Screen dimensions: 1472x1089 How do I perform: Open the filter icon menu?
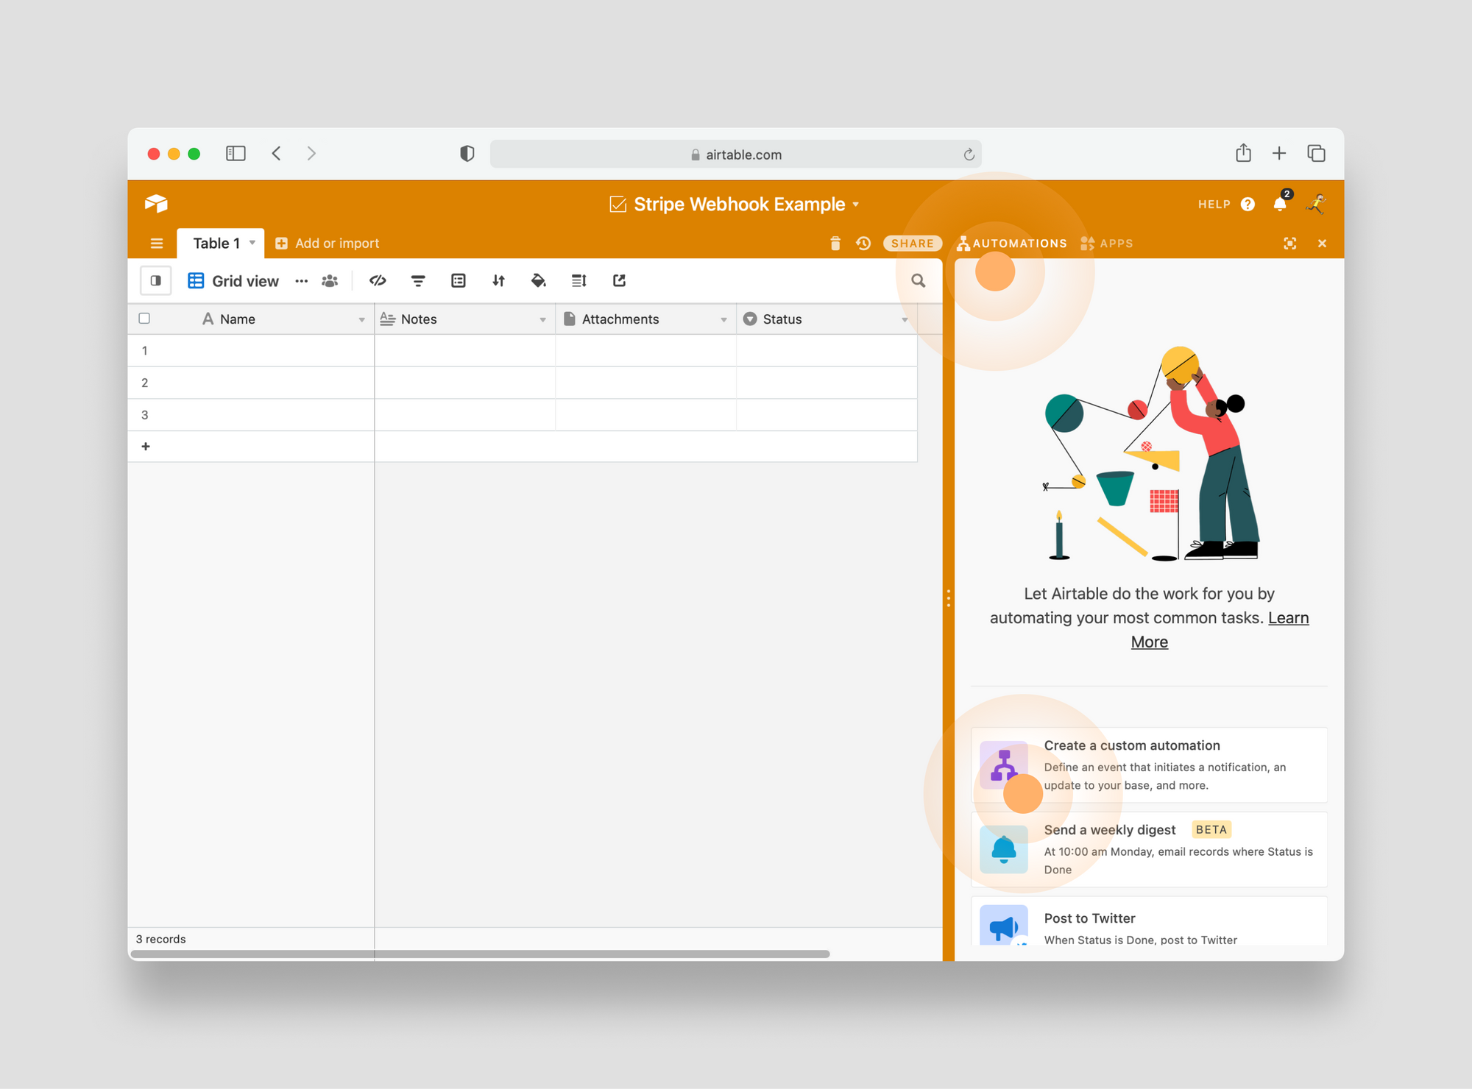[x=417, y=280]
